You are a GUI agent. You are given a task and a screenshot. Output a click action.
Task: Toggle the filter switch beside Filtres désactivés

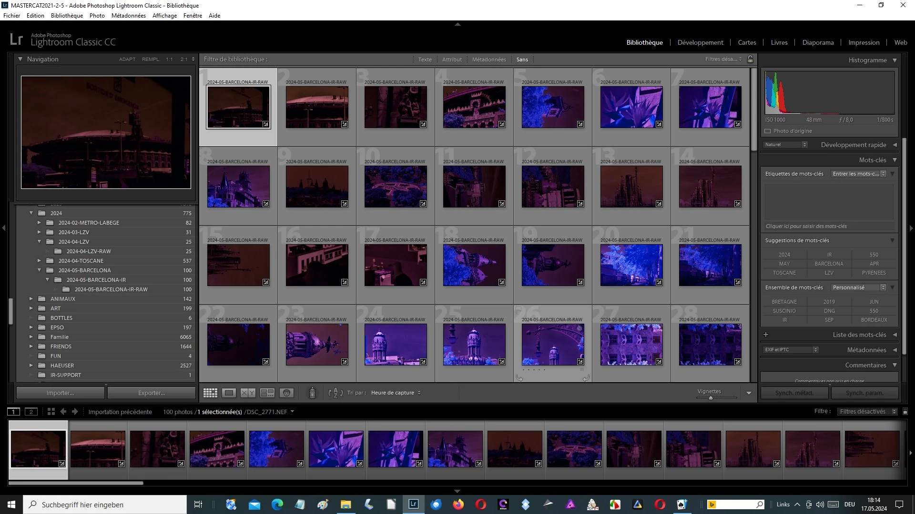click(905, 412)
